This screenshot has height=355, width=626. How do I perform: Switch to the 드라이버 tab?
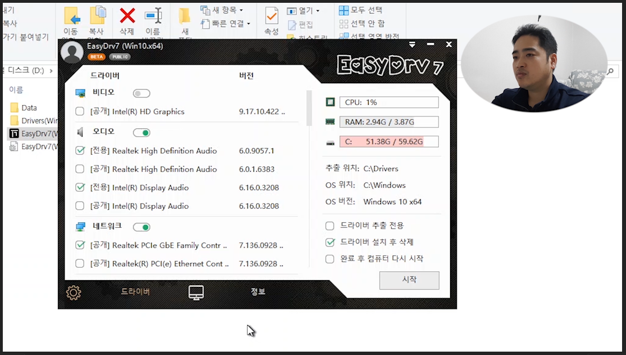pyautogui.click(x=135, y=291)
